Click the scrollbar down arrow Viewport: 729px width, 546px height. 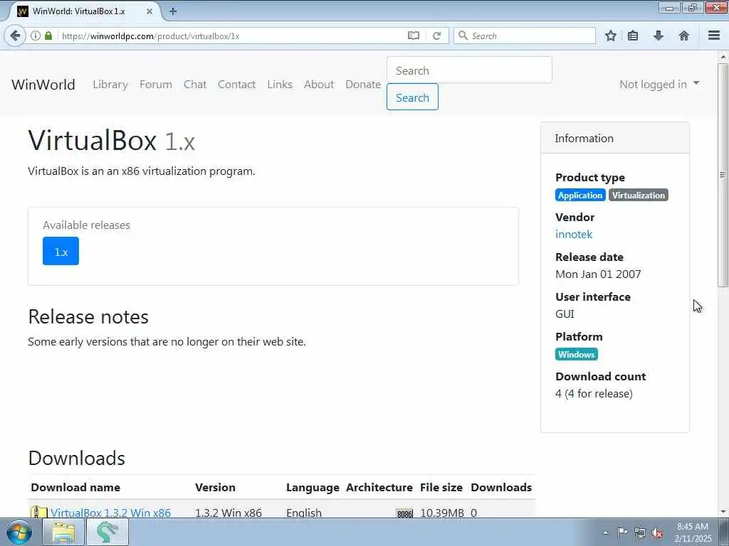tap(723, 512)
